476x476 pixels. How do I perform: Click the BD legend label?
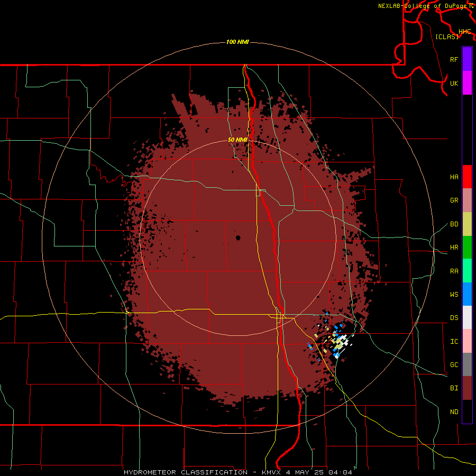[454, 224]
